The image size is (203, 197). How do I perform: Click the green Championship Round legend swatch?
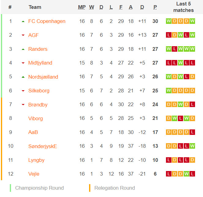tap(10, 188)
